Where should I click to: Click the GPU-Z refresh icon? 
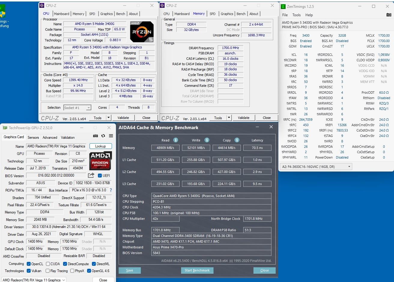click(103, 136)
